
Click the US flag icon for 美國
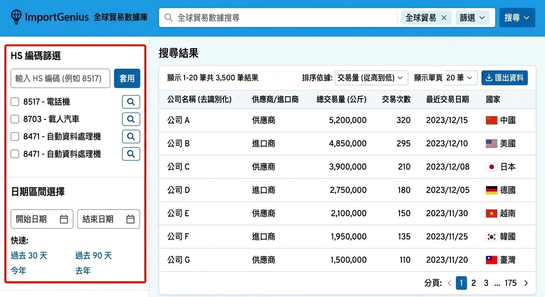coord(491,143)
